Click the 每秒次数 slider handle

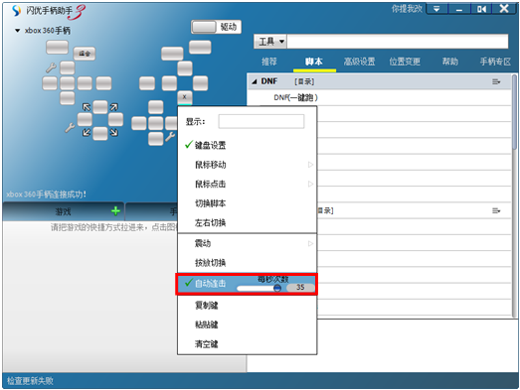pyautogui.click(x=277, y=288)
